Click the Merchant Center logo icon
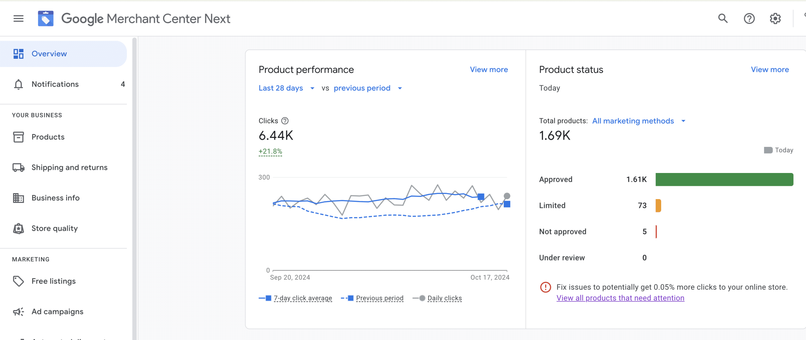This screenshot has width=806, height=340. coord(46,19)
